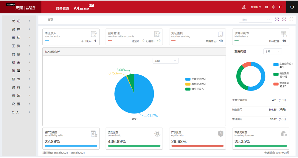Image resolution: width=298 pixels, height=158 pixels.
Task: Click the user profile icon beside 超级用户
Action: tap(244, 7)
